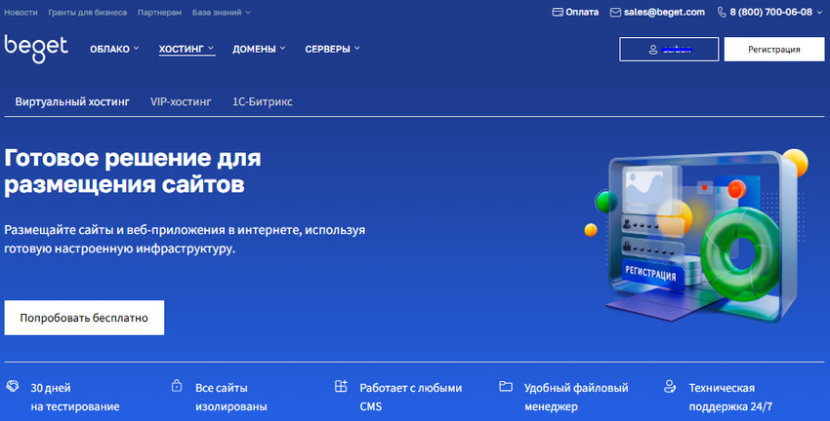Click the 30 дней на тестирование text
Viewport: 830px width, 421px height.
pyautogui.click(x=74, y=398)
